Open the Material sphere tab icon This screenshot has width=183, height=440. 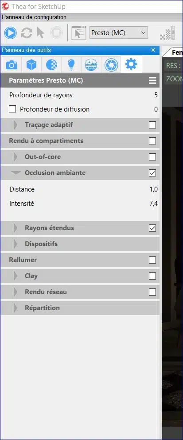coord(51,65)
